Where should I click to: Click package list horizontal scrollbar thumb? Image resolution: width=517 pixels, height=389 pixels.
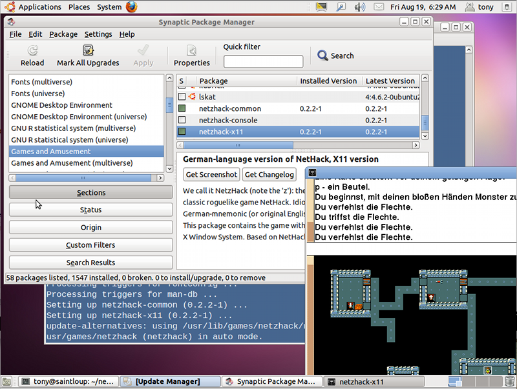(238, 145)
